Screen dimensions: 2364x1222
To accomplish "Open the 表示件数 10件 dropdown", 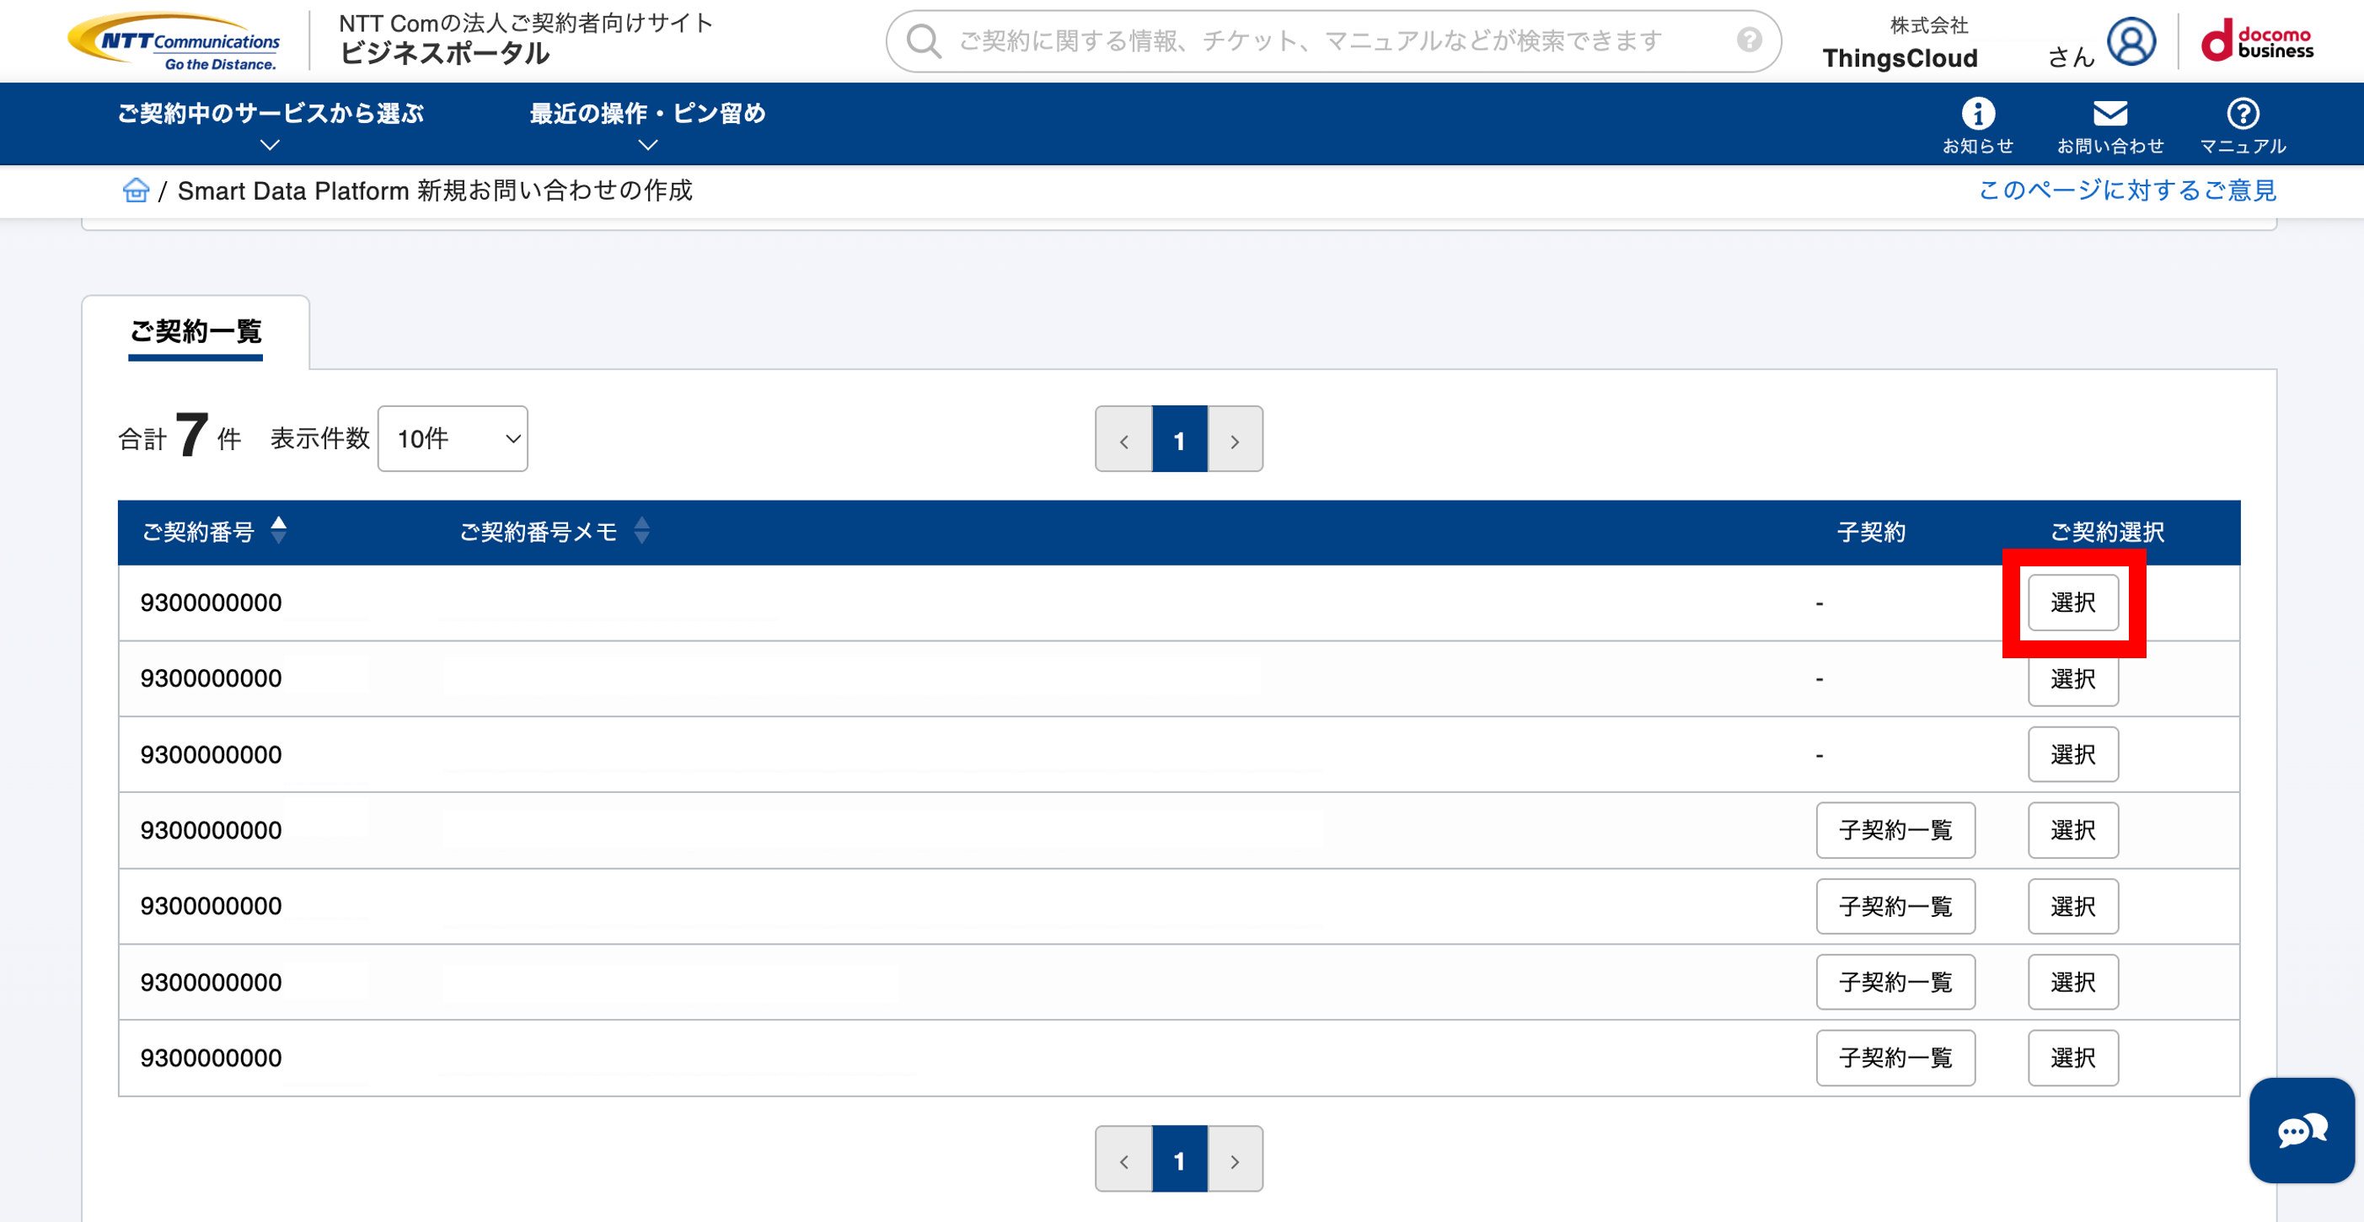I will (x=453, y=438).
